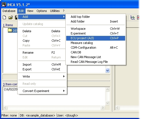Open the Utilities menu
The width and height of the screenshot is (141, 119).
coord(55,11)
